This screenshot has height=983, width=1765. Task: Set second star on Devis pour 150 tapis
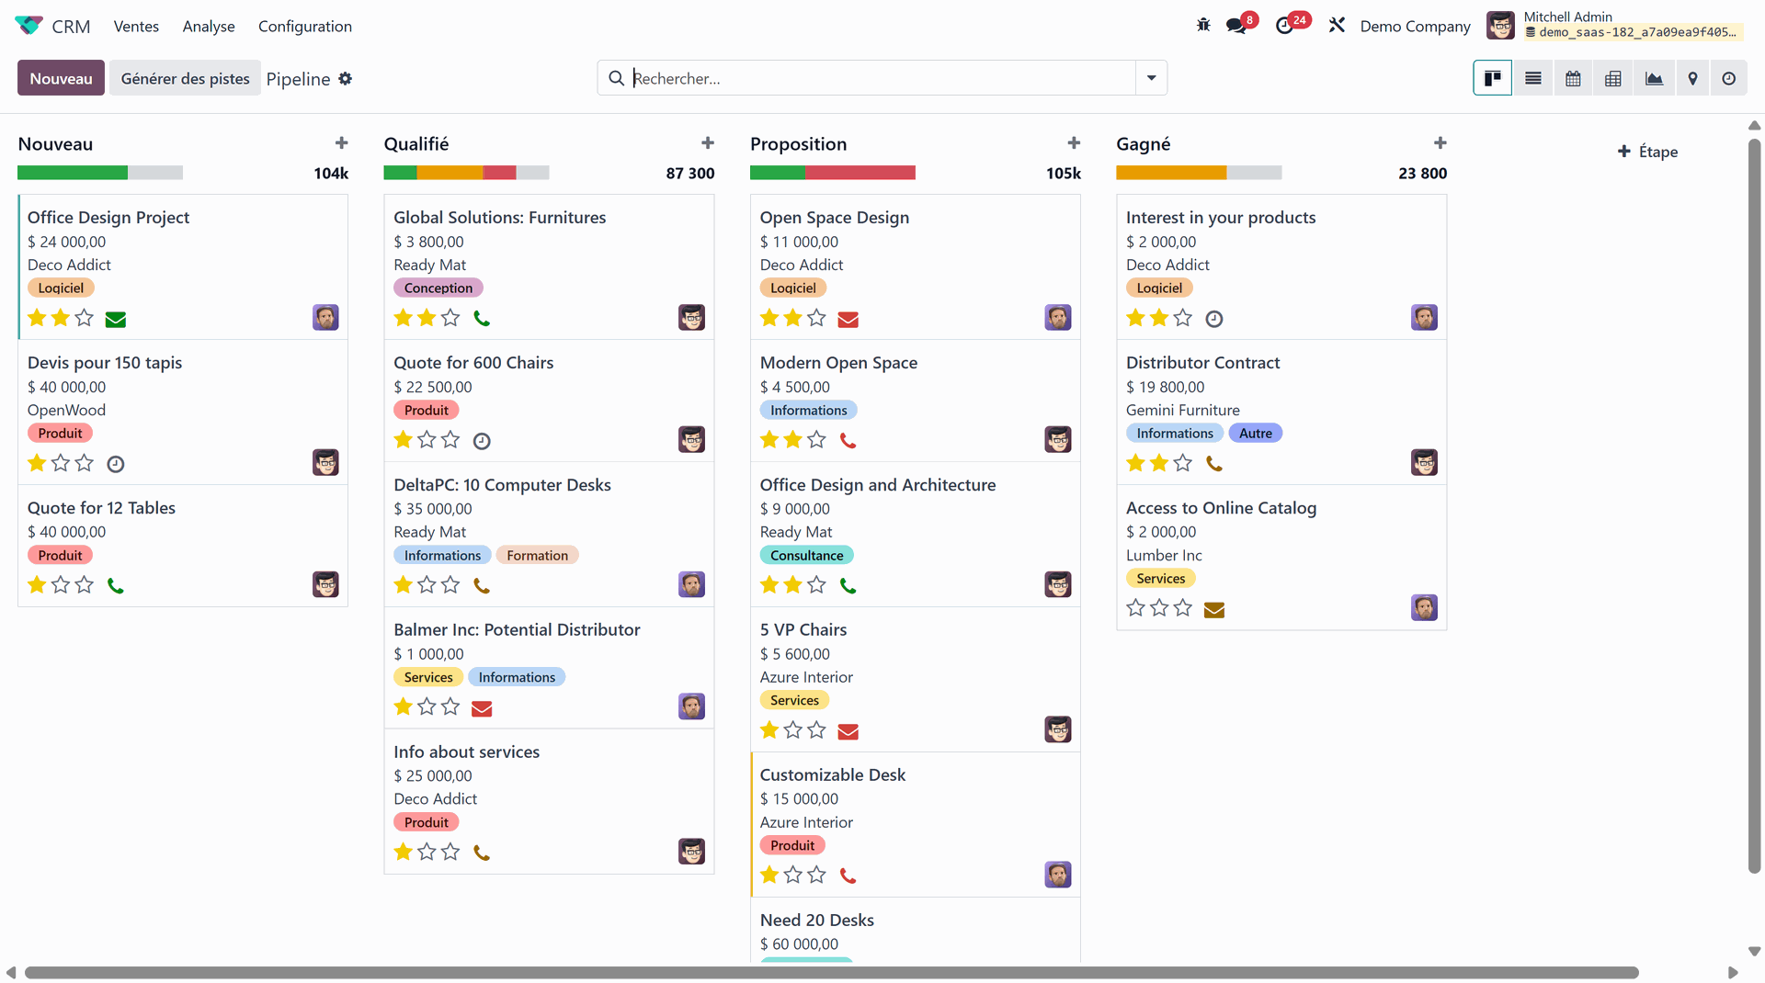61,463
